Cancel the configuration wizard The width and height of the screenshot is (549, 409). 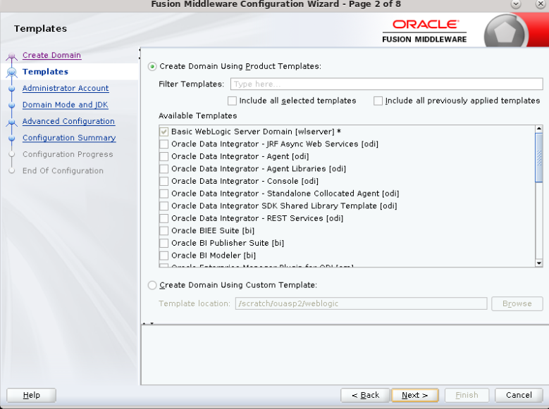click(x=519, y=395)
